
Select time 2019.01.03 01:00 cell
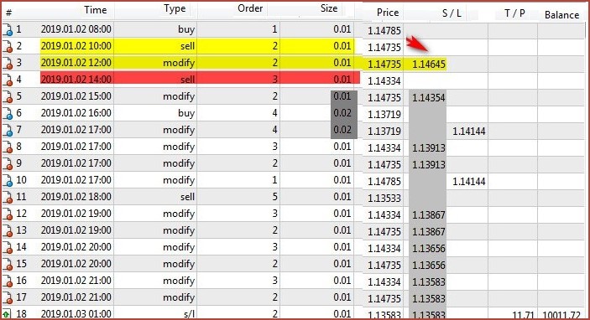click(76, 313)
